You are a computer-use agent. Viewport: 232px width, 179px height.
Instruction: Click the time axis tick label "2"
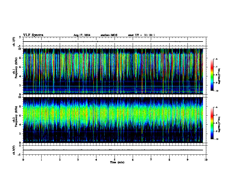point(60,160)
